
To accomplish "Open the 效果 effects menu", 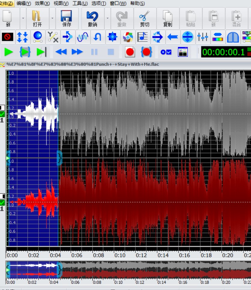I will pyautogui.click(x=42, y=3).
